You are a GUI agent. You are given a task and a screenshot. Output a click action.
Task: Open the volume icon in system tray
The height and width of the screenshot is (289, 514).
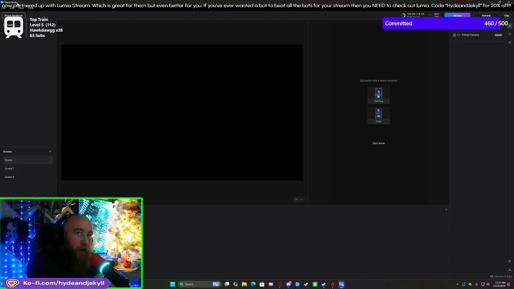point(488,284)
